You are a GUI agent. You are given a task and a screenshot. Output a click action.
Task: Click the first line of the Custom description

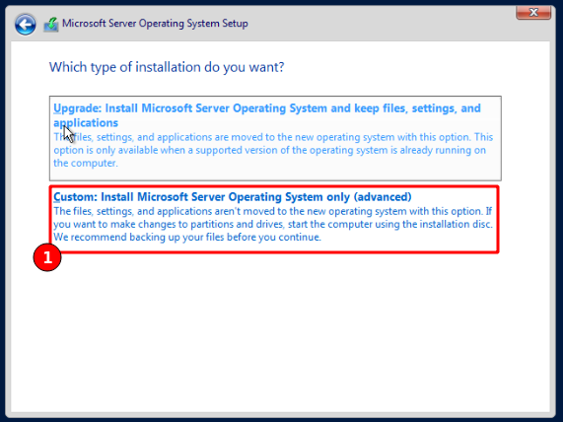coord(272,211)
